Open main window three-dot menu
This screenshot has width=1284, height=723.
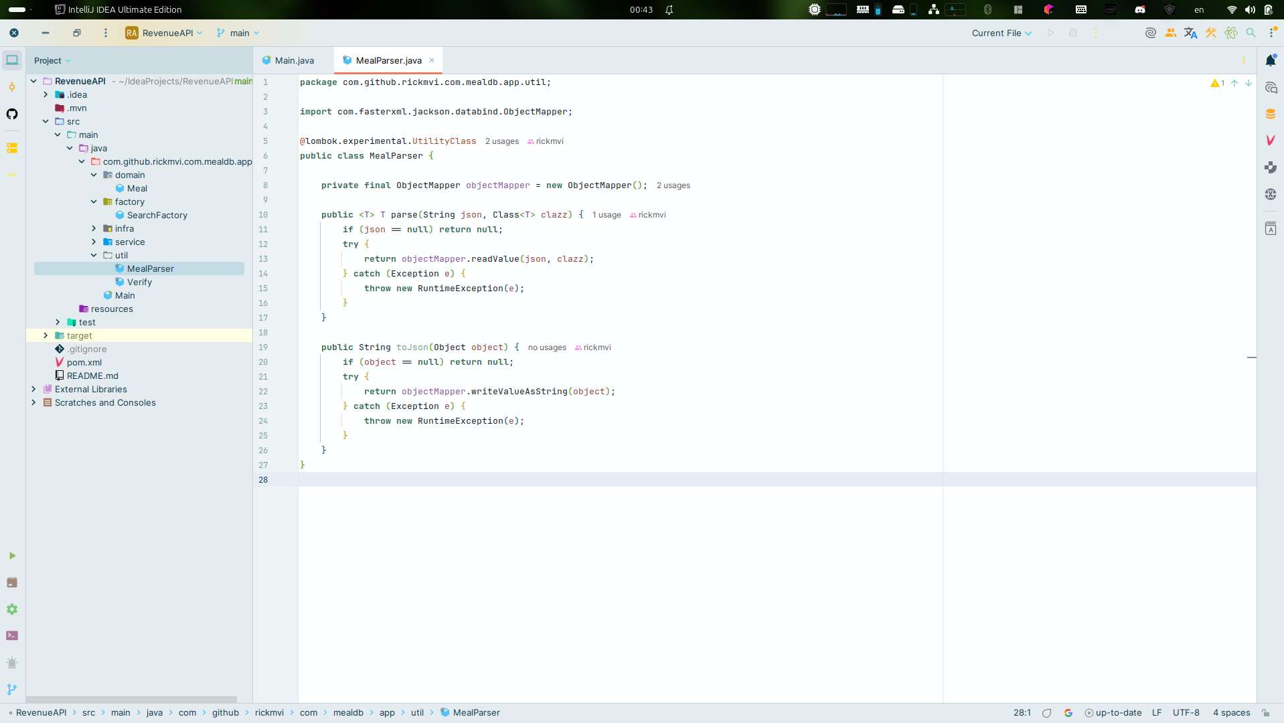point(106,33)
